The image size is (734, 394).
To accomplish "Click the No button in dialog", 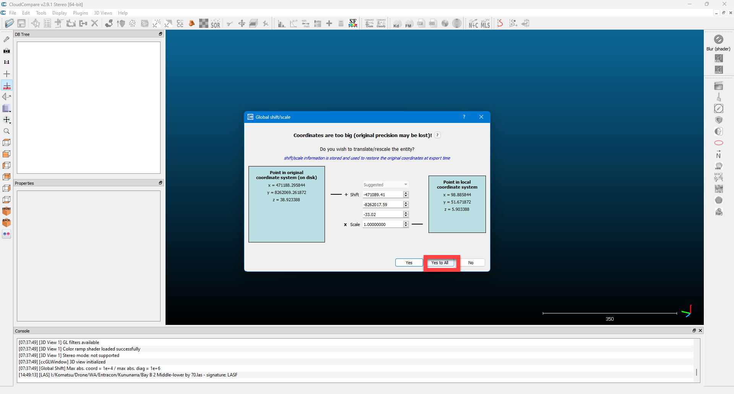I will (x=471, y=263).
